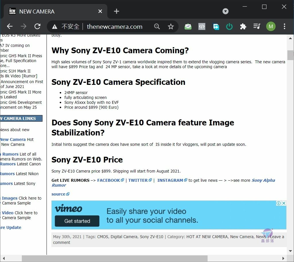Screen dimensions: 294x262
Task: Open Announcement on First of June 2021
Action: click(22, 84)
